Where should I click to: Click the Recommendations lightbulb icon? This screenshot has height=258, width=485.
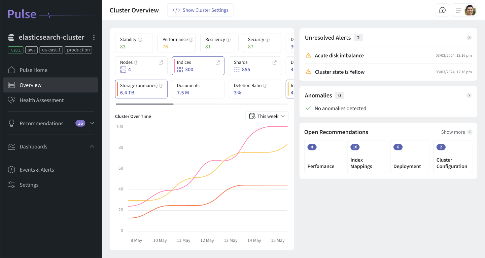coord(11,123)
